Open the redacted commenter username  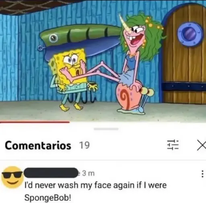tap(51, 173)
